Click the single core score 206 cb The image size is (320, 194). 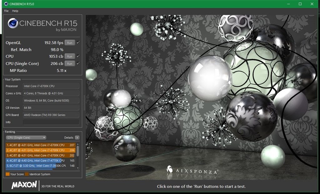coord(57,64)
